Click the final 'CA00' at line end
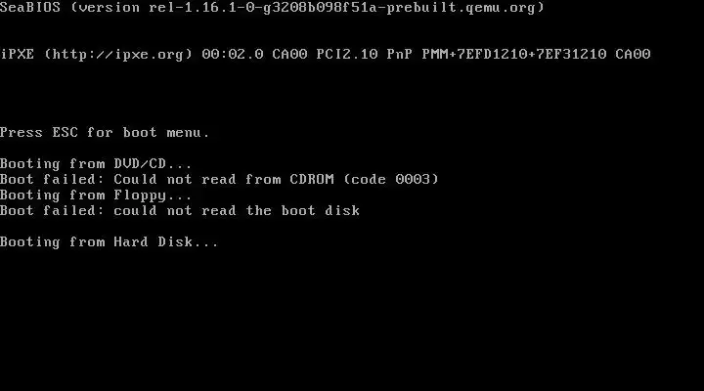This screenshot has height=391, width=704. click(633, 55)
